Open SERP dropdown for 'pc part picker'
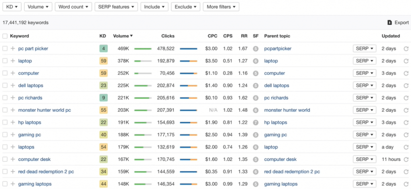 (x=364, y=48)
